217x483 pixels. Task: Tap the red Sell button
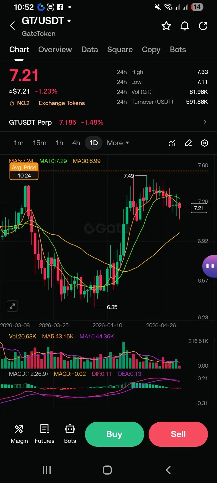click(178, 434)
